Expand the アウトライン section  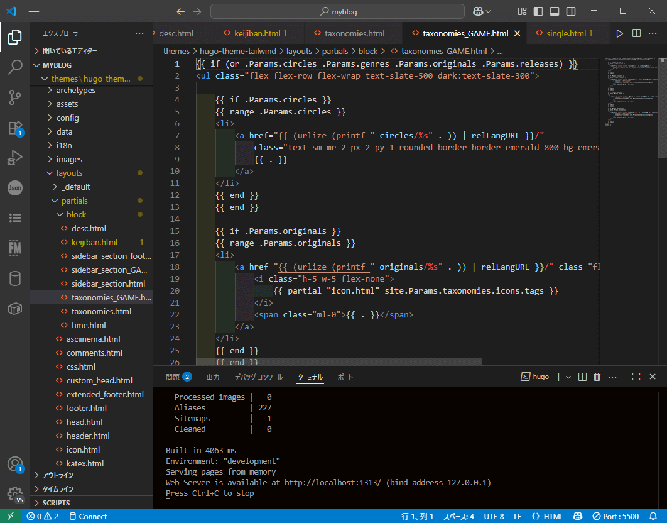58,475
